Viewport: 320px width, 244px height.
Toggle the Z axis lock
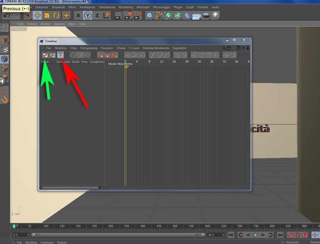click(97, 15)
